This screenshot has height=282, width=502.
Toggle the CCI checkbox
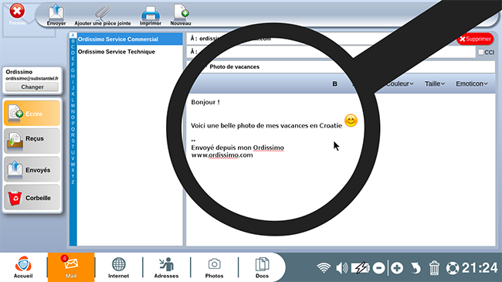[x=481, y=52]
